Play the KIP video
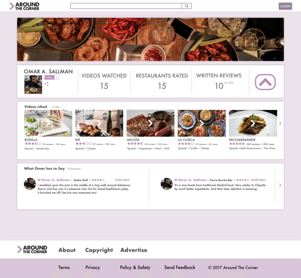 tap(99, 123)
